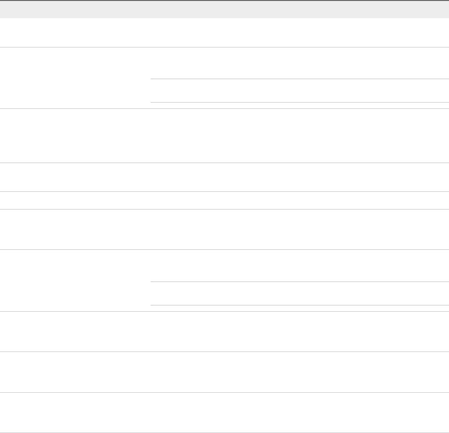
Task: Select the left cell of the seventh row
Action: tap(75, 281)
